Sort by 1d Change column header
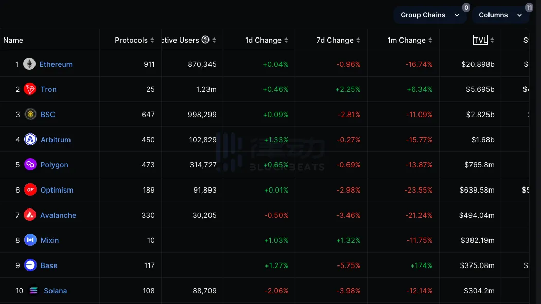 tap(266, 40)
